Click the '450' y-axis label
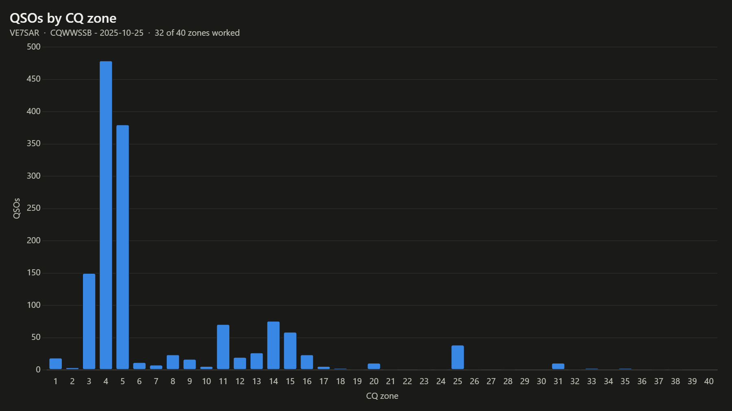 pos(34,79)
